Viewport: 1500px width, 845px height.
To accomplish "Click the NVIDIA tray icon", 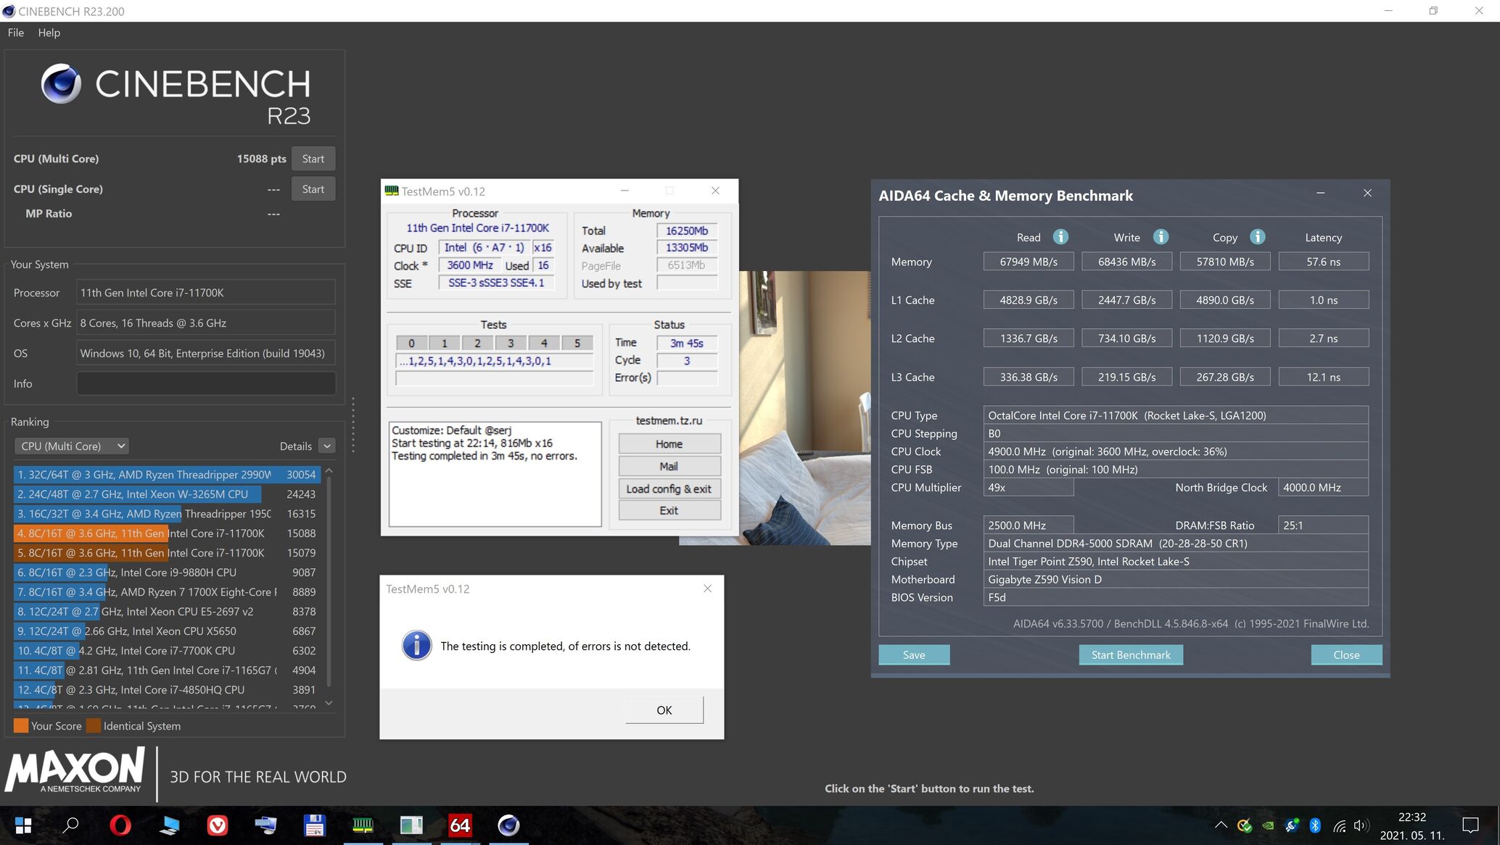I will point(1268,825).
